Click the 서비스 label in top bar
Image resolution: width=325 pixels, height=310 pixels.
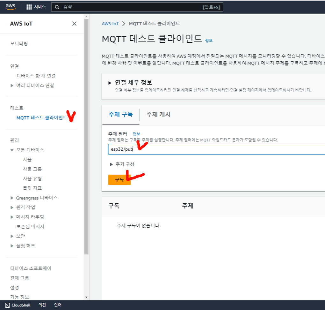point(40,7)
